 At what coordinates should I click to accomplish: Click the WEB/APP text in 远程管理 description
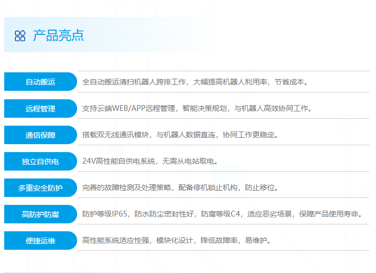coord(129,108)
